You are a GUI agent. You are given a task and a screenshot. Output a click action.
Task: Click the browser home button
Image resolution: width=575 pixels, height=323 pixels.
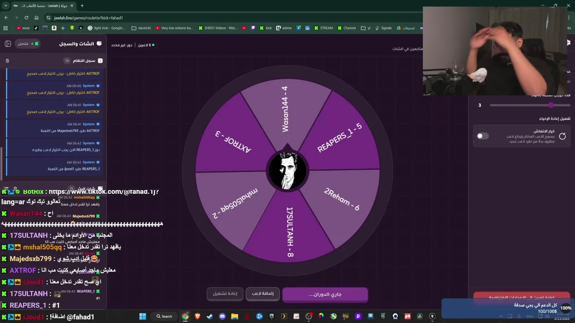pyautogui.click(x=36, y=17)
